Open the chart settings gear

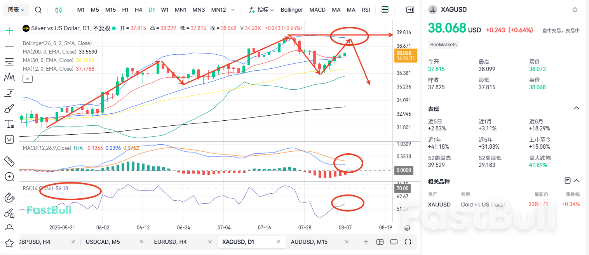click(407, 228)
